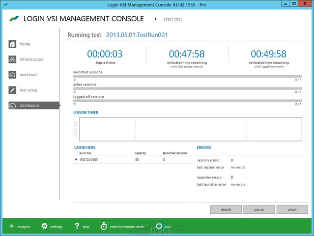This screenshot has width=314, height=236.
Task: Click the breadcrumb arrow before start test
Action: coord(155,19)
